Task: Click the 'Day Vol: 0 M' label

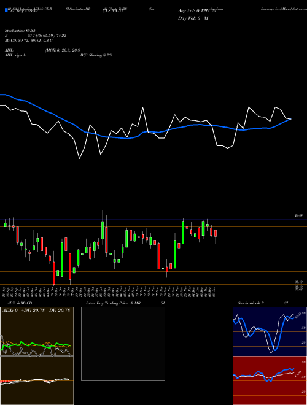Action: coord(193,18)
